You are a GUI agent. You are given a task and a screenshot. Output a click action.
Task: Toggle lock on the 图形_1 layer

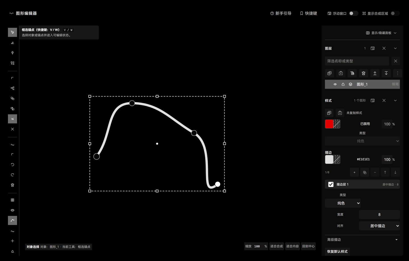click(x=343, y=84)
